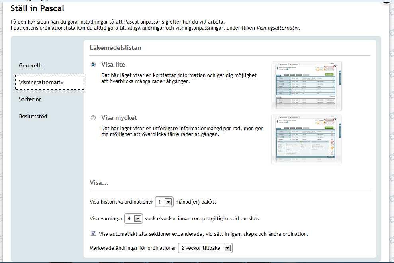The height and width of the screenshot is (263, 394).
Task: Click the text "vecka/veckor innan recepts giltighetstid tar slut."
Action: point(202,218)
